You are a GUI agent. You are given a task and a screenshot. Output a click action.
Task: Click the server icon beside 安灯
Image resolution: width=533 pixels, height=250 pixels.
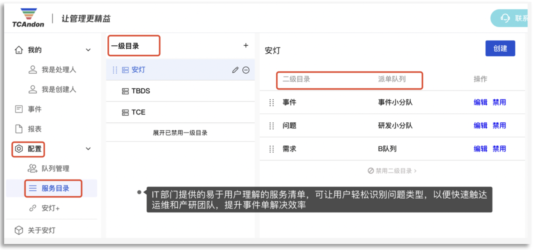(x=126, y=70)
